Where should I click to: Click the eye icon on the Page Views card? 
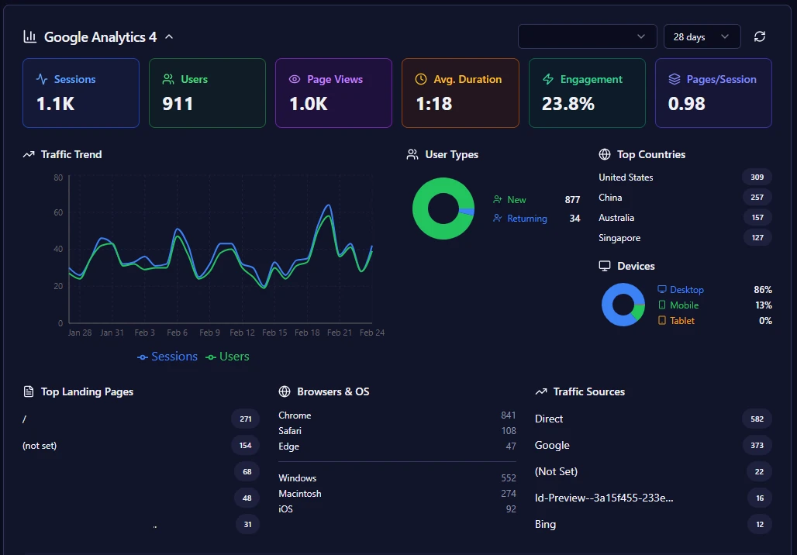click(293, 79)
